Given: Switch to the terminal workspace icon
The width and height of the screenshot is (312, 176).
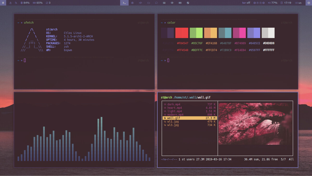Looking at the screenshot, I should [125, 3].
